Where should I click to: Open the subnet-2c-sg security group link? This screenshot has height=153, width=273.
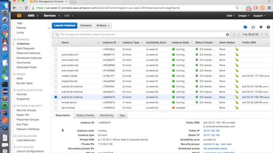pyautogui.click(x=211, y=144)
